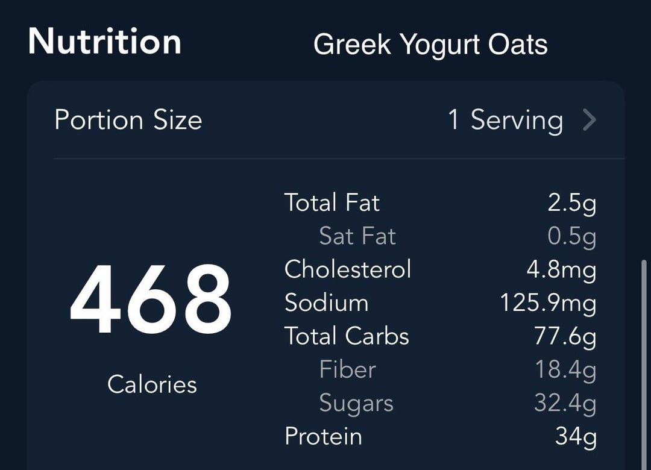Tap the Greek Yogurt Oats title
This screenshot has height=470, width=651.
point(430,45)
